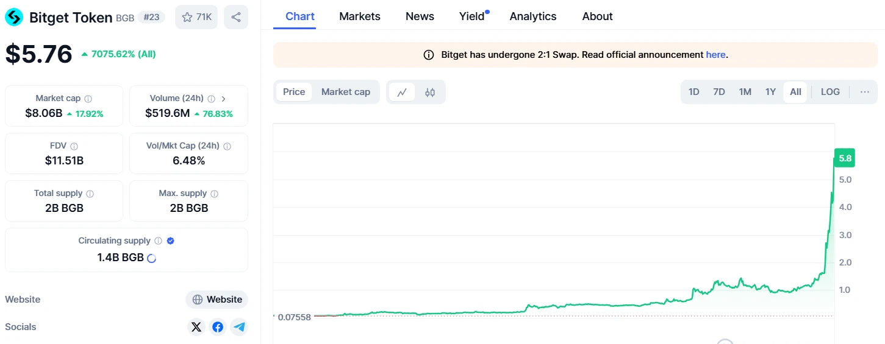Open the Markets tab
The height and width of the screenshot is (344, 885).
[360, 16]
